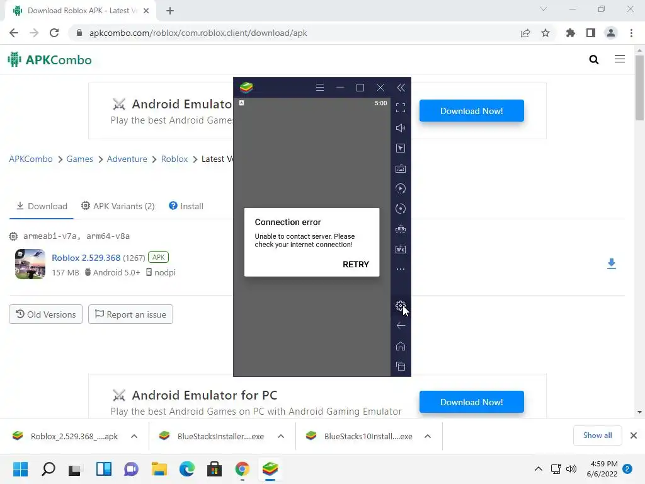Open Chrome profile avatar

(611, 33)
